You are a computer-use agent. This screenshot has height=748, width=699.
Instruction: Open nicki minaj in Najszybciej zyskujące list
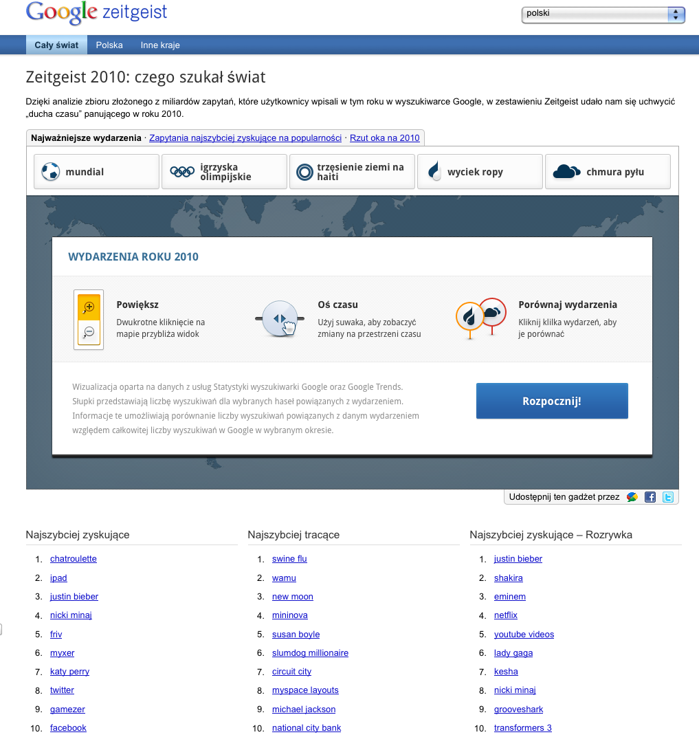pos(71,615)
